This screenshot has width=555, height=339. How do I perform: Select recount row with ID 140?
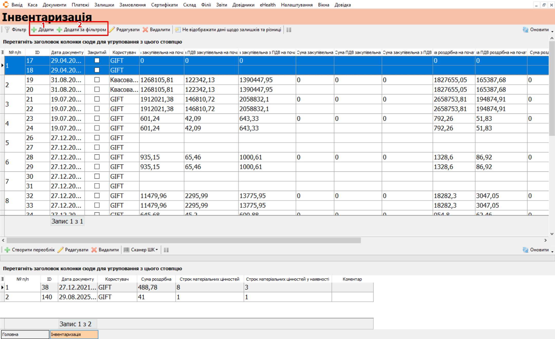click(x=47, y=297)
